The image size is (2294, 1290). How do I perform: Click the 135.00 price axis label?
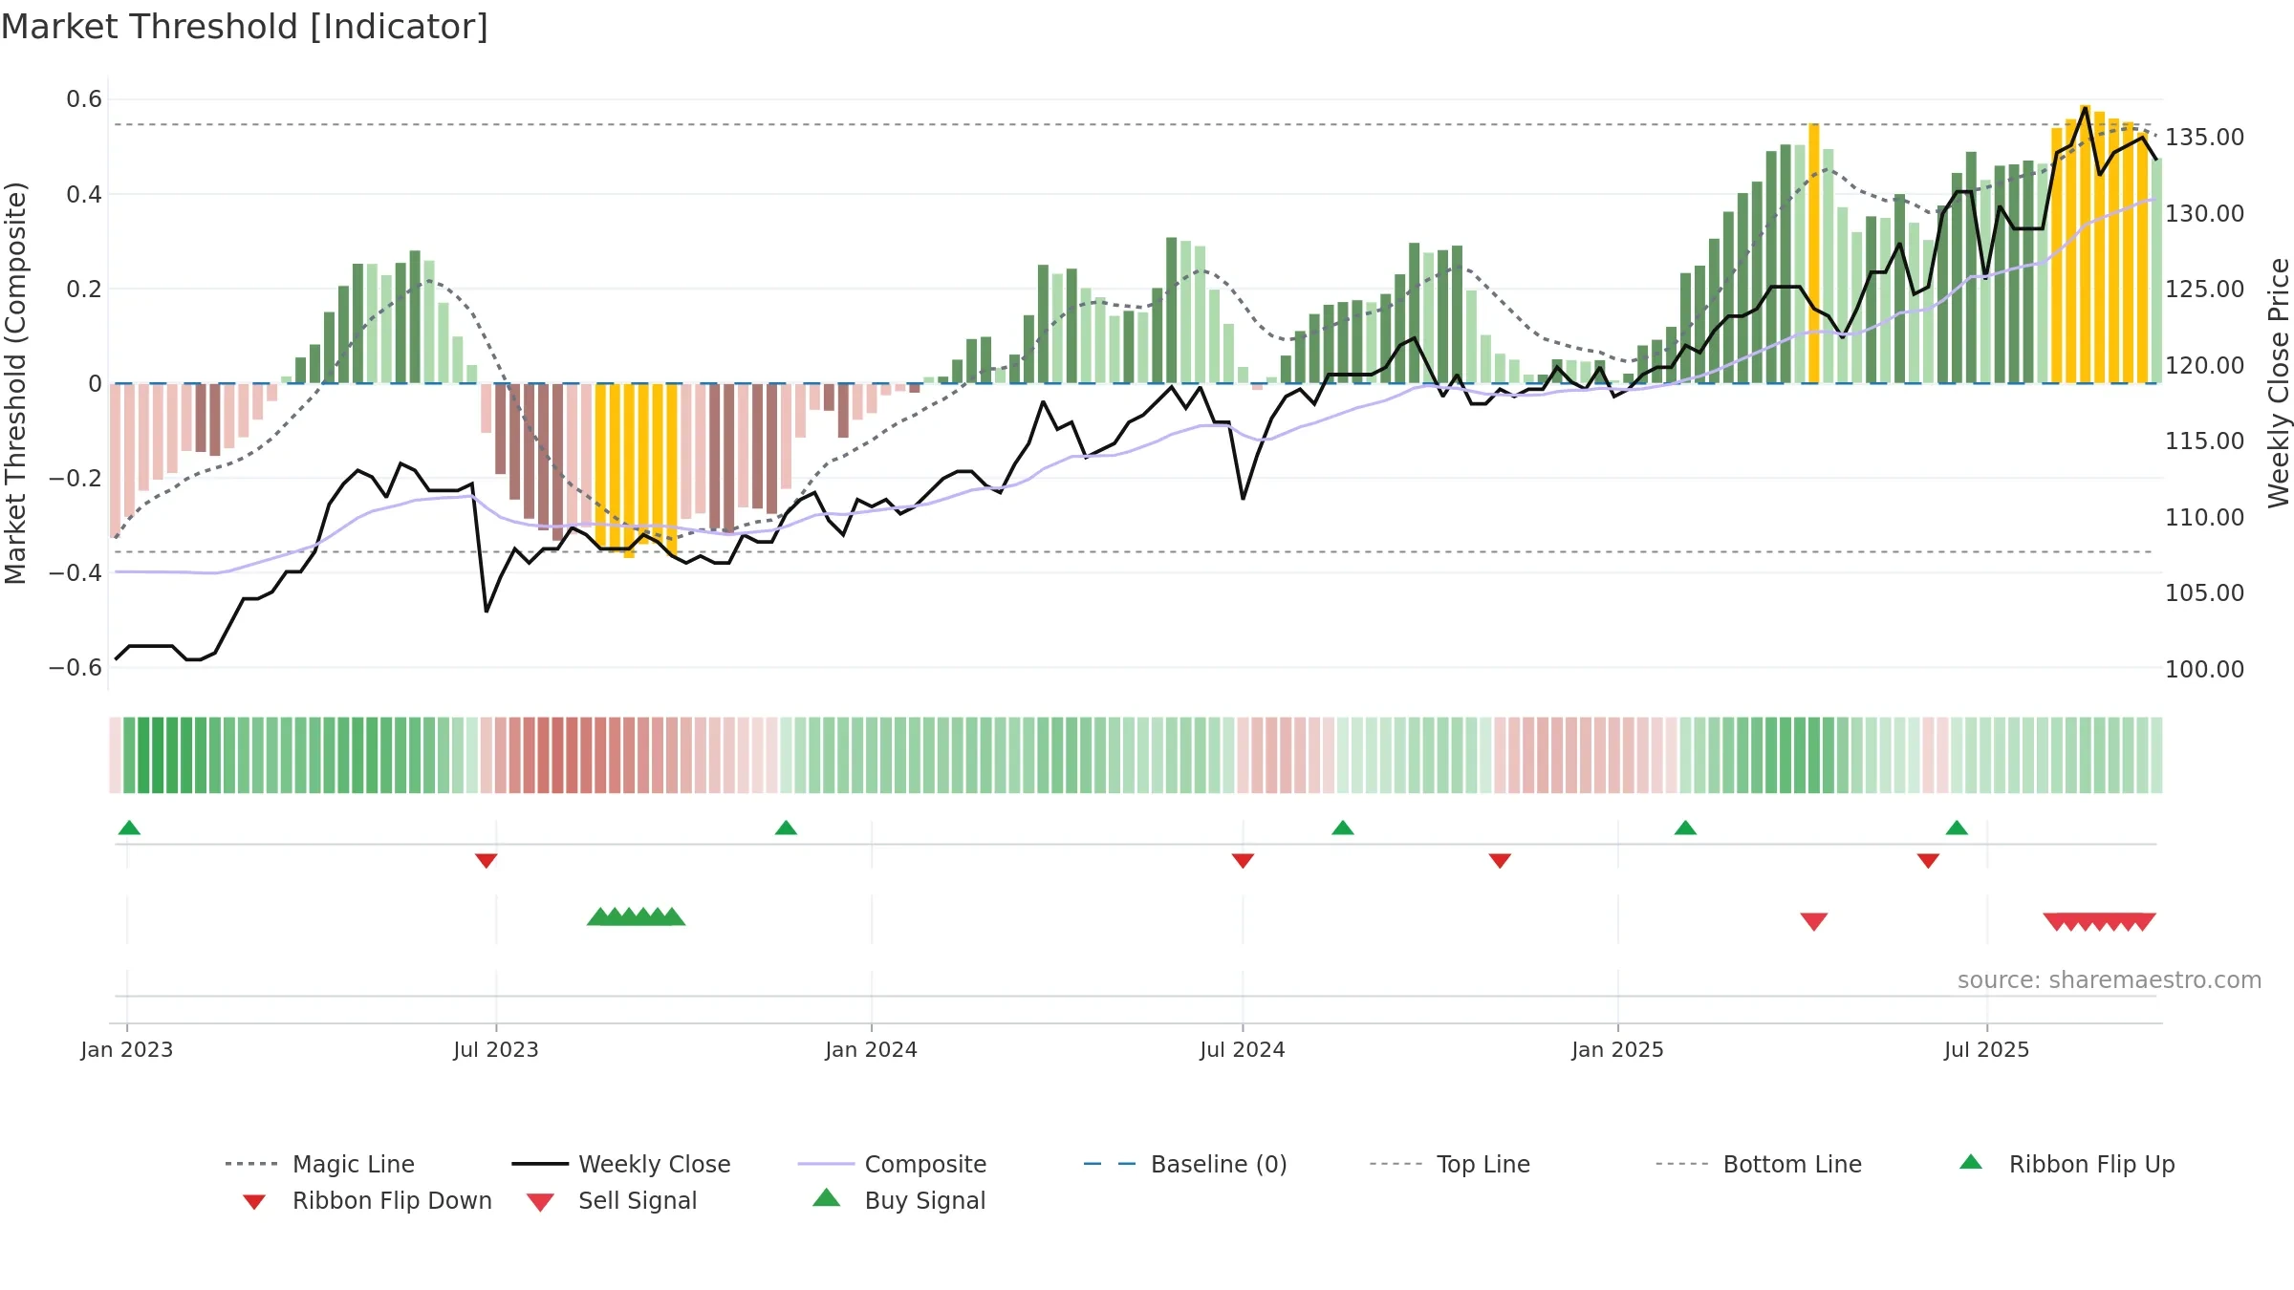tap(2205, 138)
